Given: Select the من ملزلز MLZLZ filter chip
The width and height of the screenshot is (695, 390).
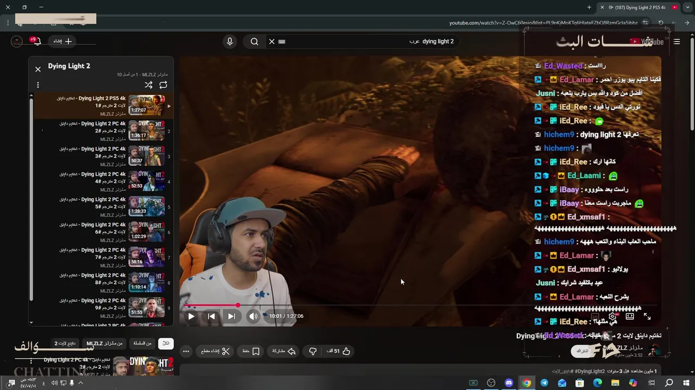Looking at the screenshot, I should click(104, 343).
